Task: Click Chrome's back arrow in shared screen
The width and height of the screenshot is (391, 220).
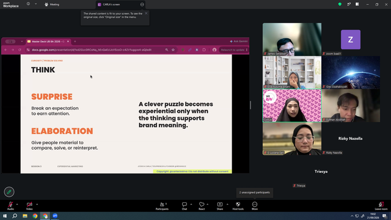Action: (5, 50)
